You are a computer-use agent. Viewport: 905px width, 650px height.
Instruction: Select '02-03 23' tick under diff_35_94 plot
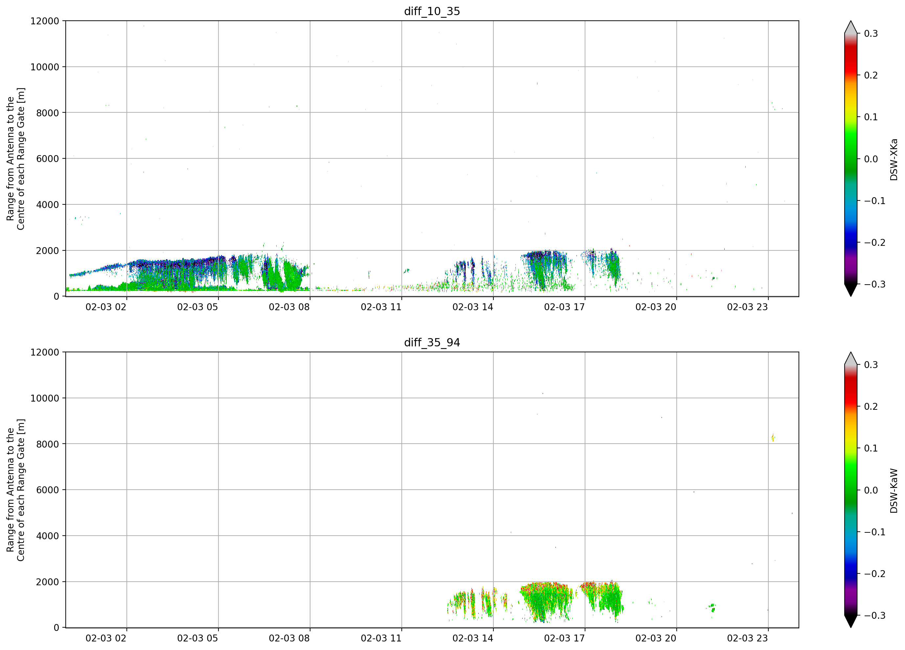click(747, 638)
